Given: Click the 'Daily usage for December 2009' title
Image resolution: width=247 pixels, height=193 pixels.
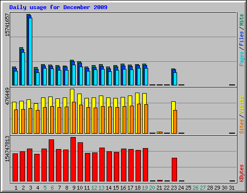Looking at the screenshot, I should click(58, 7).
